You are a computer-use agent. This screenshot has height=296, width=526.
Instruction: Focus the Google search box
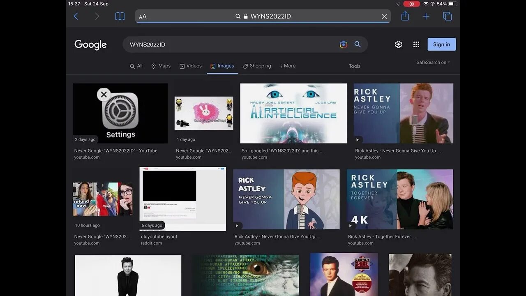tap(245, 44)
